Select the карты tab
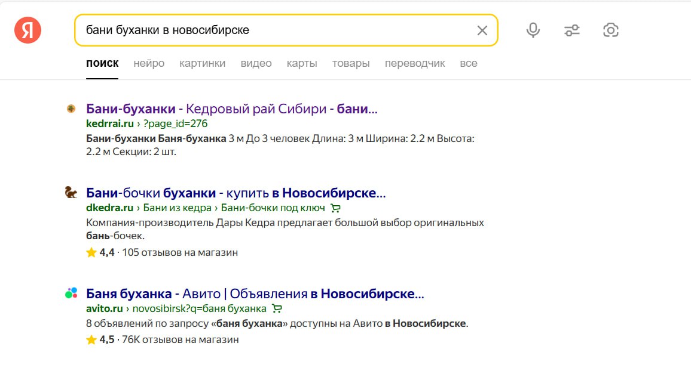Screen dimensions: 691x374 click(x=302, y=63)
